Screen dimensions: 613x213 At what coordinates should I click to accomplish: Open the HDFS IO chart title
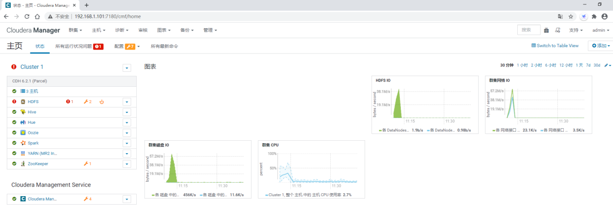[x=383, y=80]
